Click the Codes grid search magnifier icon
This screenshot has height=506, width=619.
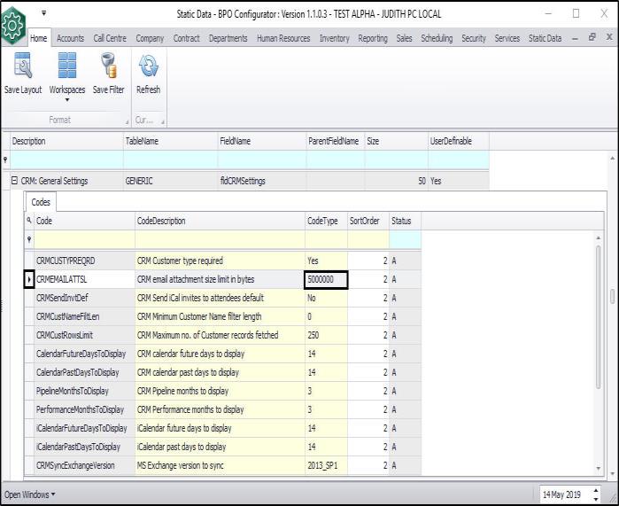point(29,221)
